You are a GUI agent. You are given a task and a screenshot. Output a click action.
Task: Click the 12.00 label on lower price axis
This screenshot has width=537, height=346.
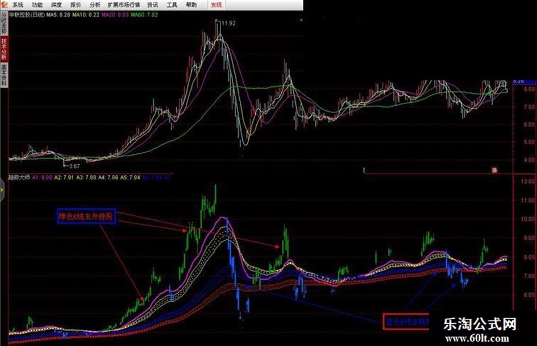(528, 182)
